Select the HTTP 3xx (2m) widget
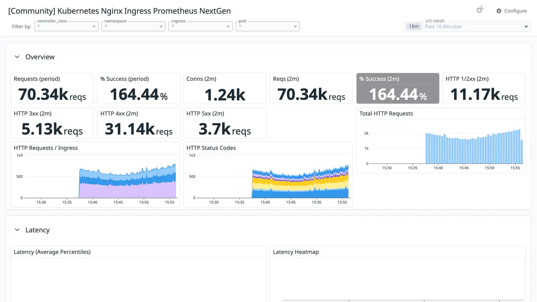 52,123
